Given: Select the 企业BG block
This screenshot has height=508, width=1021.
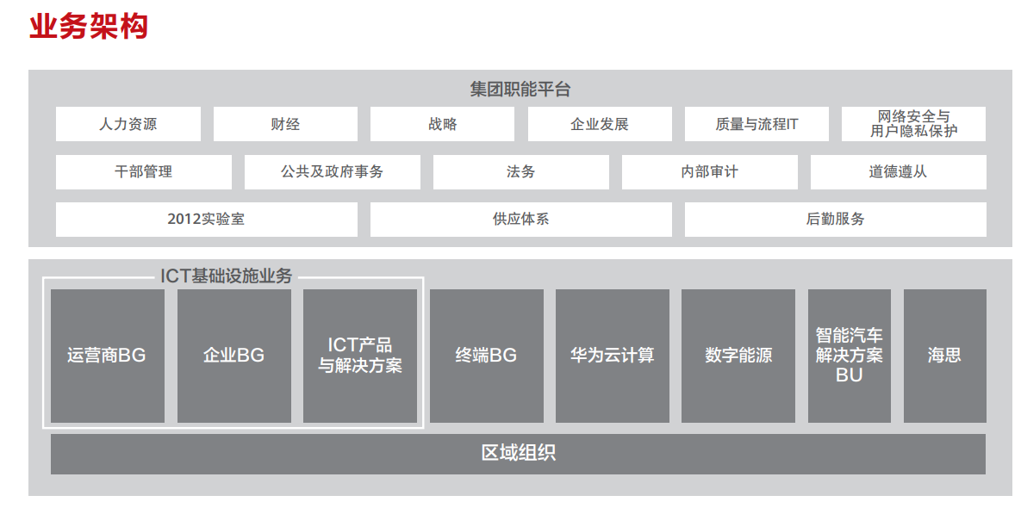Looking at the screenshot, I should [233, 356].
